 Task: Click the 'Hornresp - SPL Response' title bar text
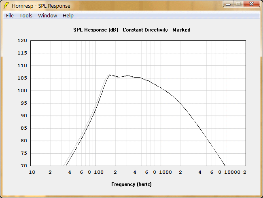tap(41, 6)
